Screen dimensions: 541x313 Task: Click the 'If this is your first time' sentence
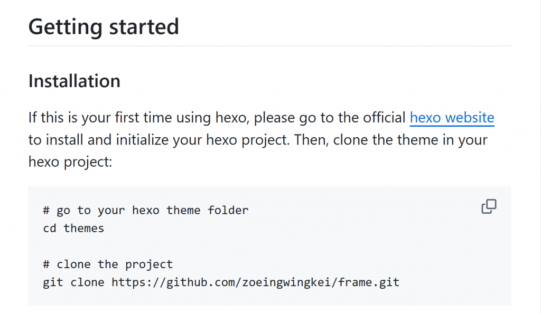point(137,117)
